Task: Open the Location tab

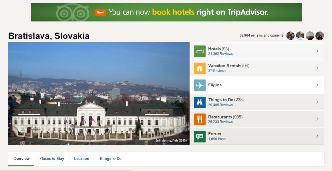Action: tap(81, 159)
